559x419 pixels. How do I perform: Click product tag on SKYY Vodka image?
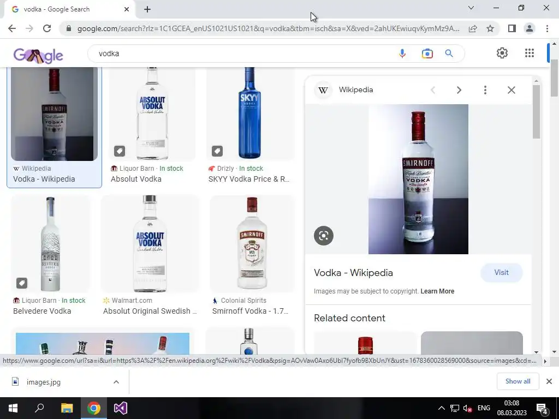coord(217,151)
